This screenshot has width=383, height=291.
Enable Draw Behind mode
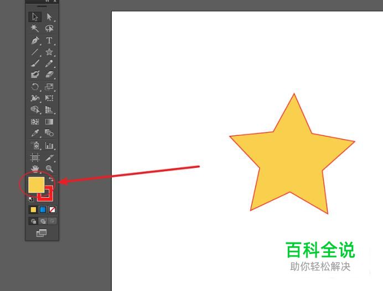(43, 221)
